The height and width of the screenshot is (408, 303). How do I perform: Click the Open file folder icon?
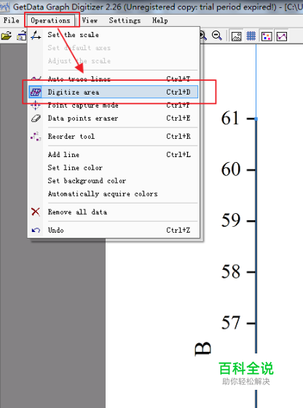(7, 36)
